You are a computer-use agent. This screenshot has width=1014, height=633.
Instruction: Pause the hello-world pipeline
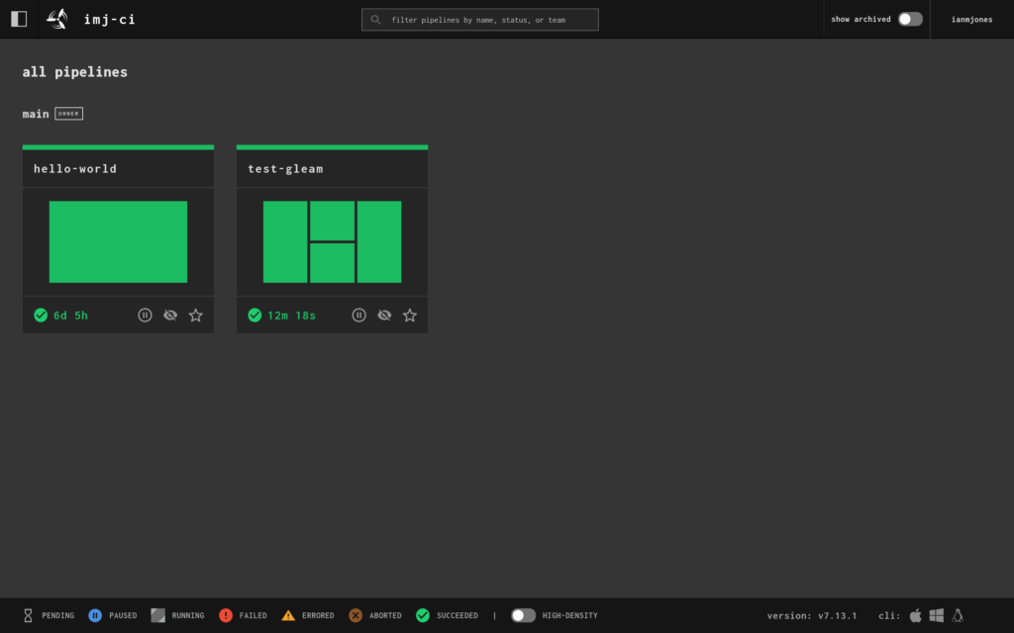(145, 316)
